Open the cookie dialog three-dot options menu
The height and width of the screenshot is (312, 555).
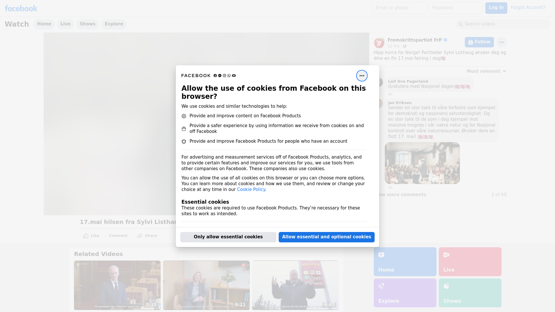[x=362, y=76]
